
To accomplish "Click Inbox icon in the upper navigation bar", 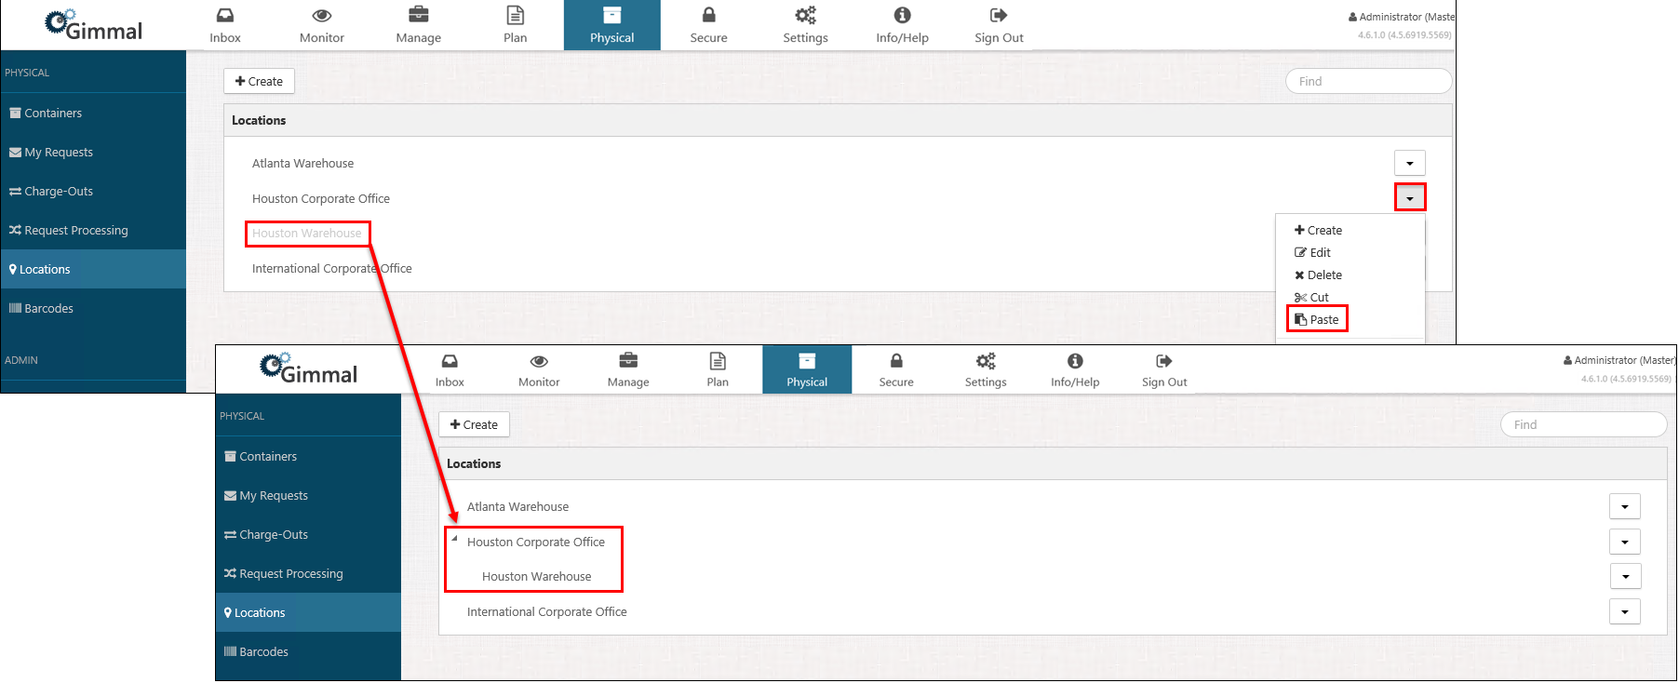I will point(225,16).
